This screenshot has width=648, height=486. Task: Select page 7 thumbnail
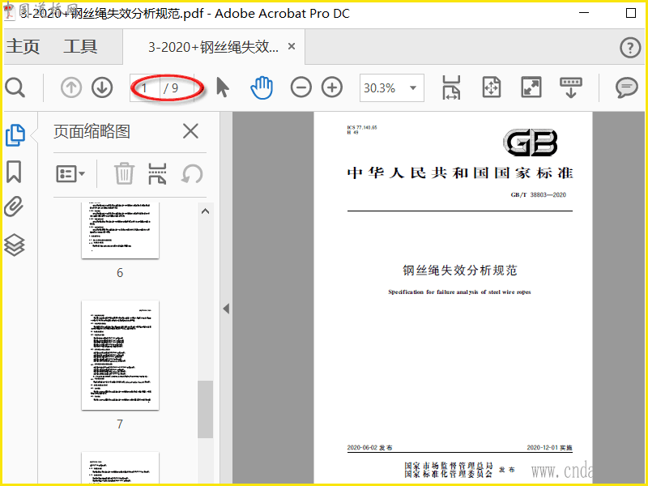tap(120, 356)
